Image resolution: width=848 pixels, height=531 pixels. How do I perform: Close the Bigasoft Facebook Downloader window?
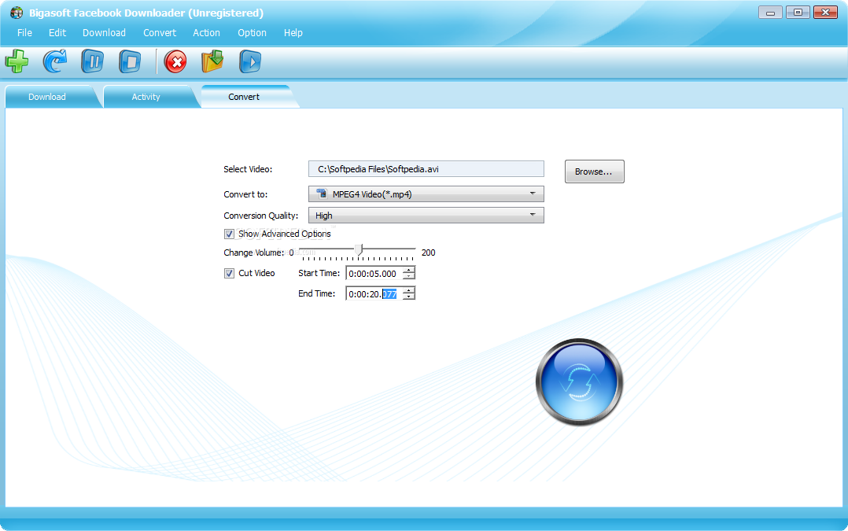[x=825, y=12]
